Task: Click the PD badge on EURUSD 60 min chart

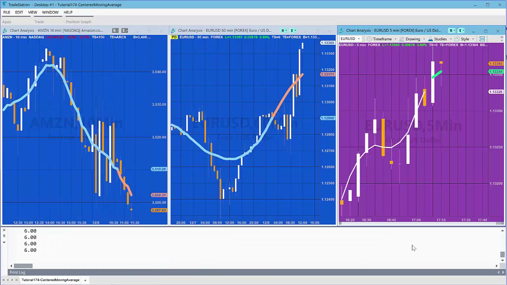Action: pyautogui.click(x=174, y=37)
